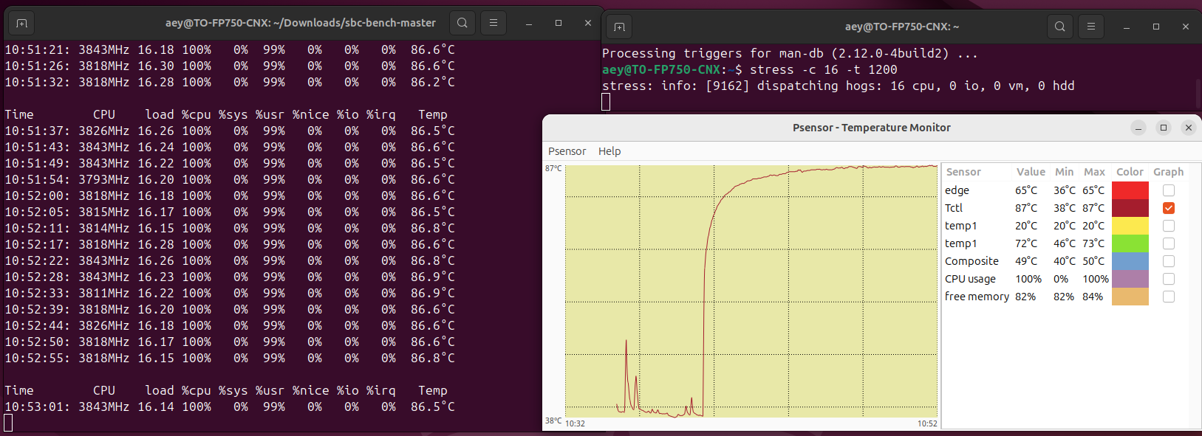Enable graph checkbox for edge sensor
The image size is (1202, 436).
(x=1169, y=190)
